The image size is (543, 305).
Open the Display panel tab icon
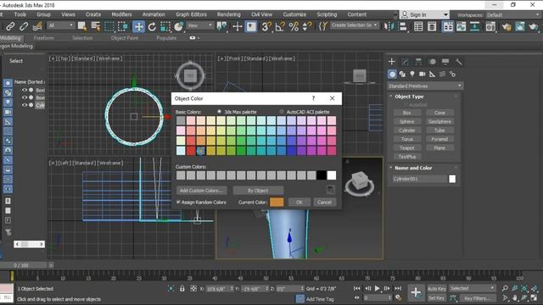[445, 62]
